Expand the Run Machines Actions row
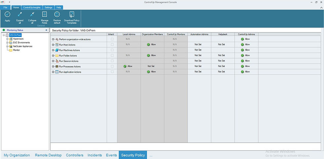Viewport: 324px width, 159px height. pos(53,50)
